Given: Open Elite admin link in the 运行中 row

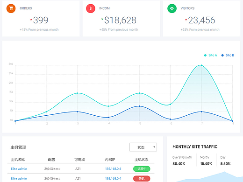Looking at the screenshot, I should pos(19,169).
